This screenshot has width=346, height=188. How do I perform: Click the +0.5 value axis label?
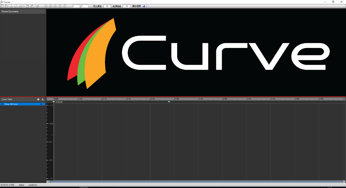point(51,124)
